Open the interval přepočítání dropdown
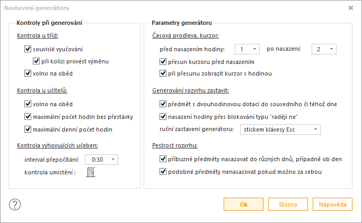The width and height of the screenshot is (362, 223). (101, 160)
